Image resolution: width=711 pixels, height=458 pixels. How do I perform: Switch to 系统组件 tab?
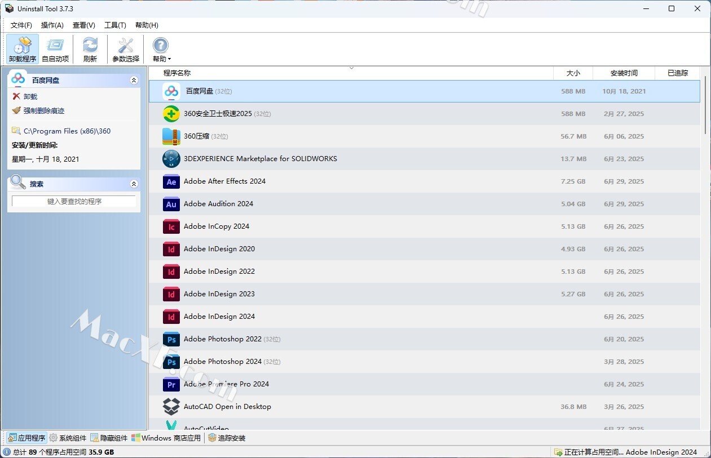(68, 438)
